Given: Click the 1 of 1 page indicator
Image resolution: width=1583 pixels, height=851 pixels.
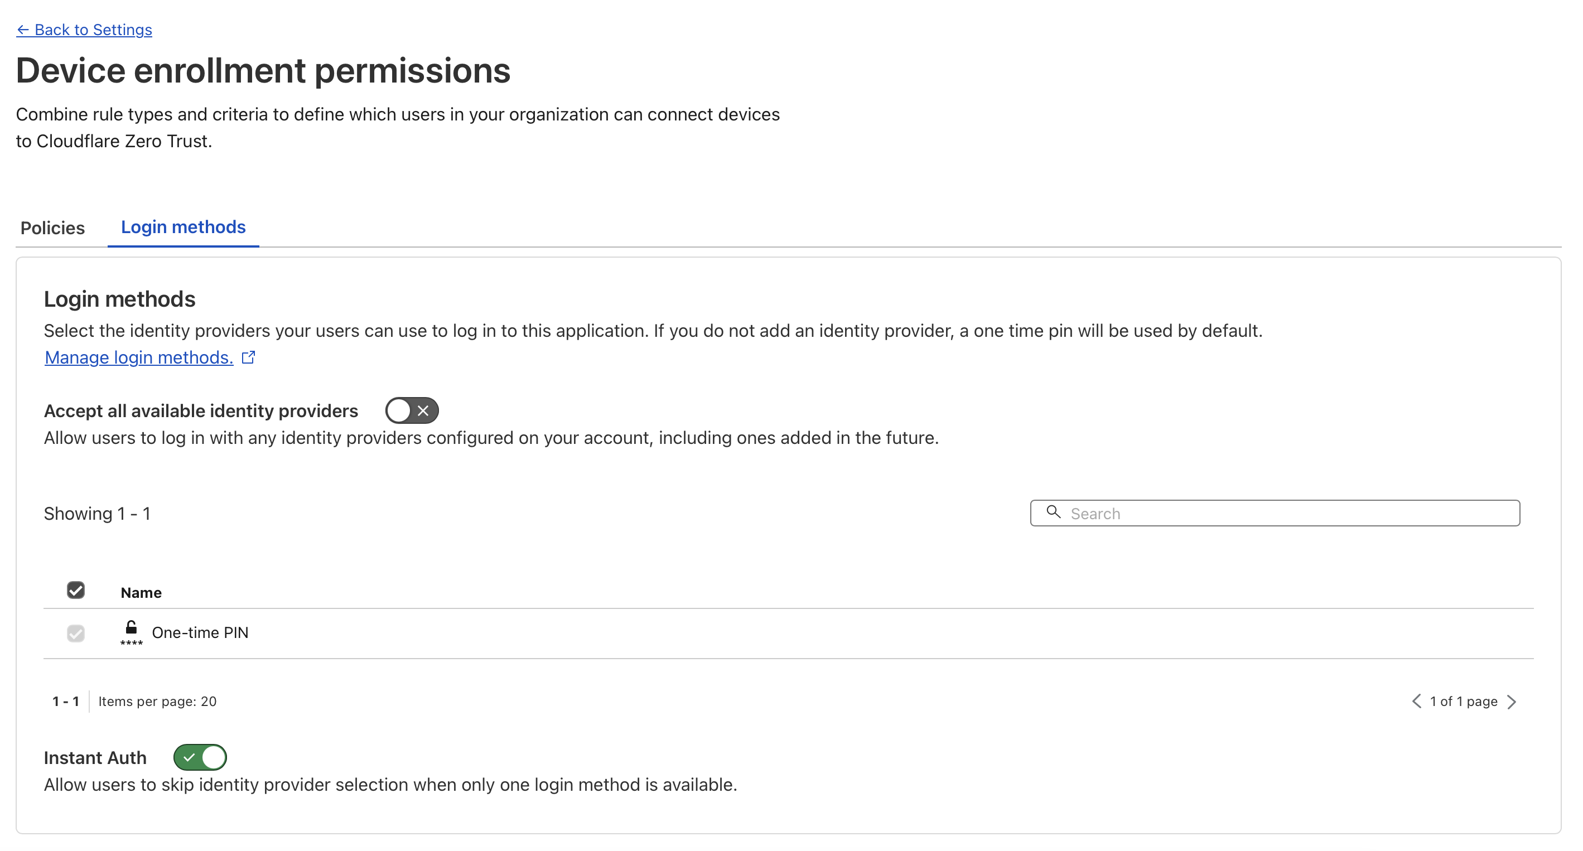Looking at the screenshot, I should pos(1463,701).
